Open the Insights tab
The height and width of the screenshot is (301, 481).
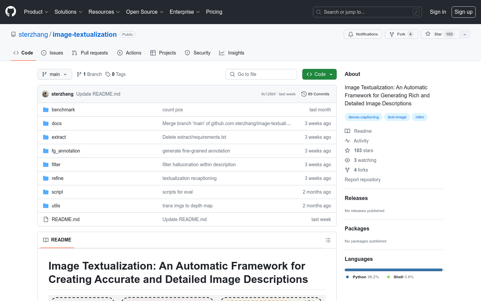coord(232,53)
